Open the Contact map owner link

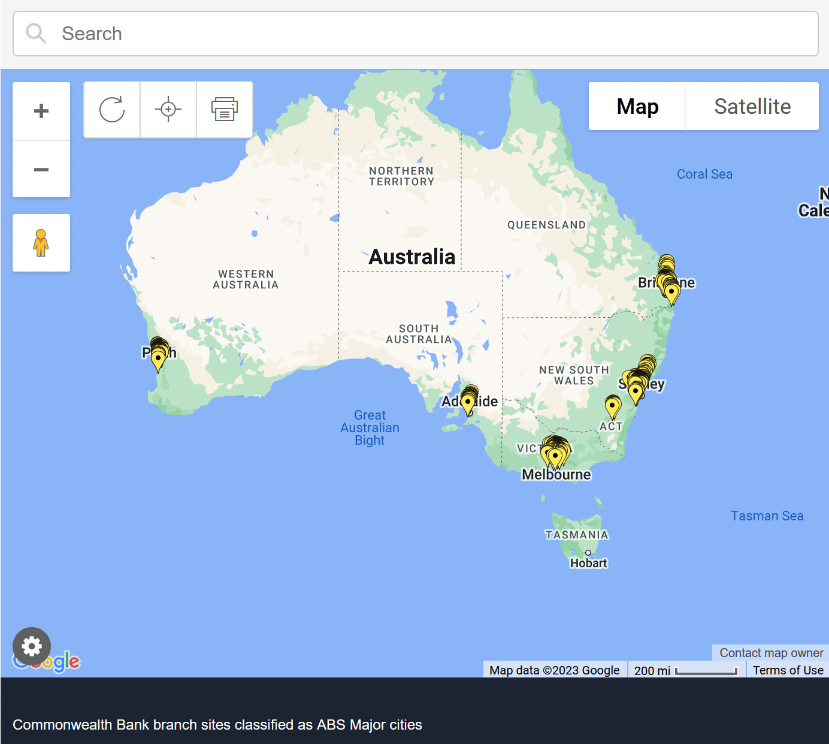coord(771,653)
